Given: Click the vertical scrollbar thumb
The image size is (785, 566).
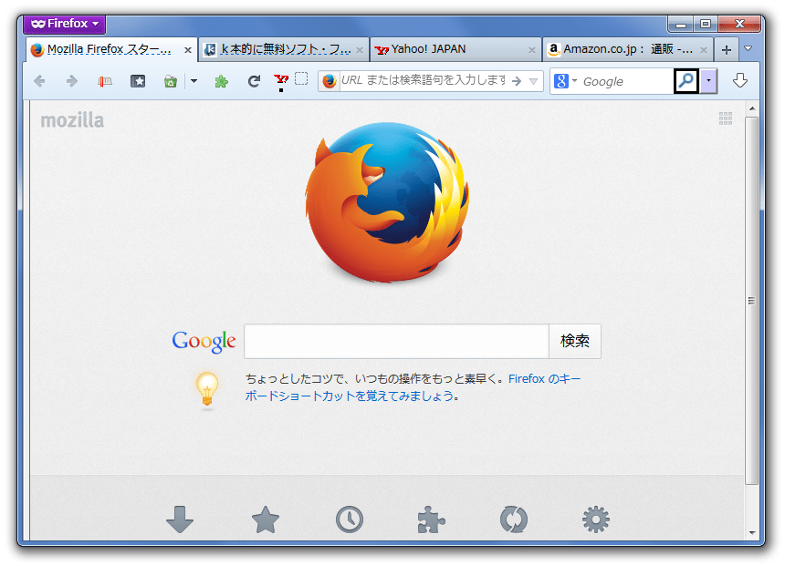Looking at the screenshot, I should point(752,301).
